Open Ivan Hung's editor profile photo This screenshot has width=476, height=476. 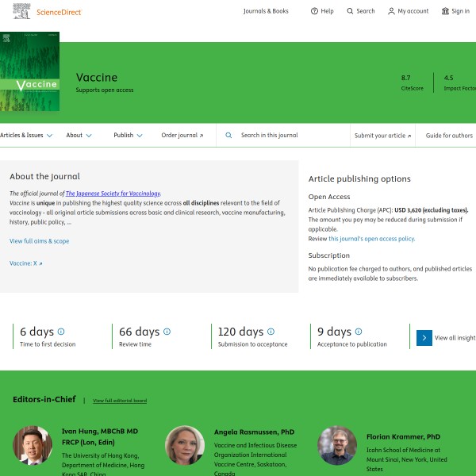[33, 445]
